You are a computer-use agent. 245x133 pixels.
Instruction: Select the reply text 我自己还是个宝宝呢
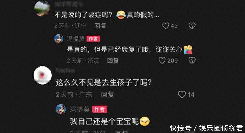(x=104, y=121)
